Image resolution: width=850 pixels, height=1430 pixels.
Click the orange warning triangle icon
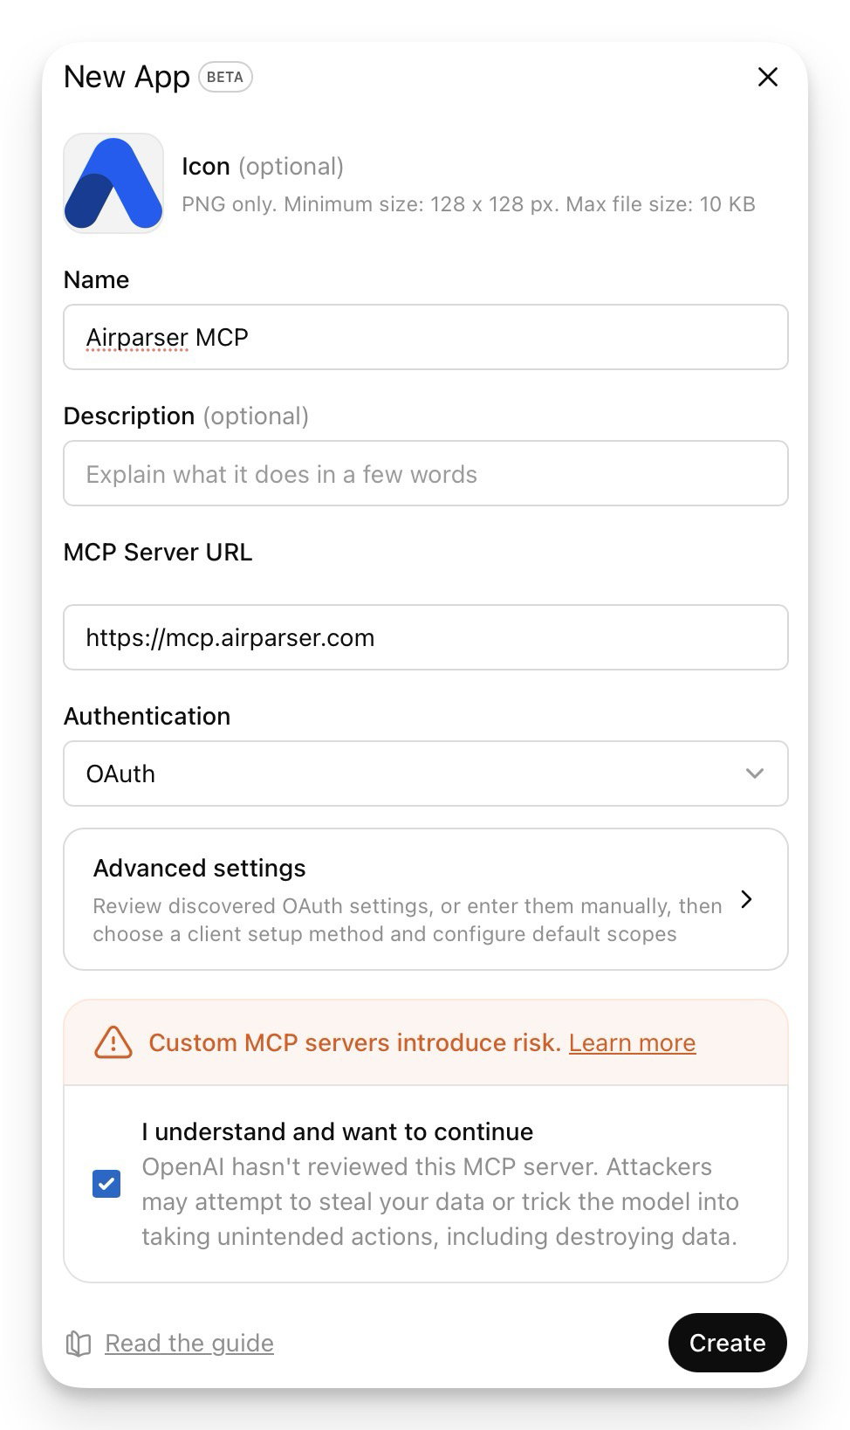click(113, 1042)
